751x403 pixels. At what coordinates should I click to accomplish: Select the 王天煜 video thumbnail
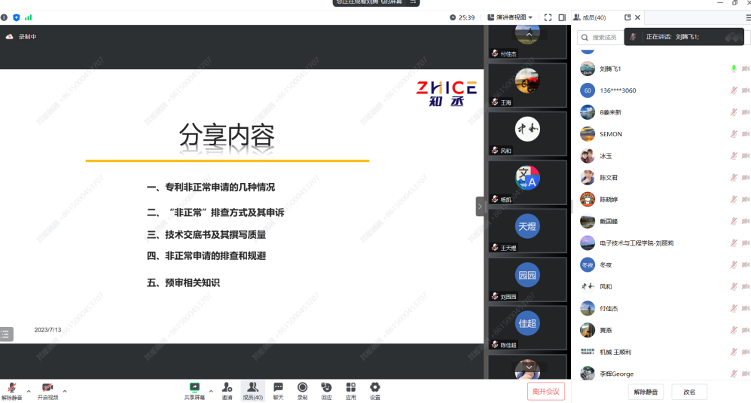point(527,231)
